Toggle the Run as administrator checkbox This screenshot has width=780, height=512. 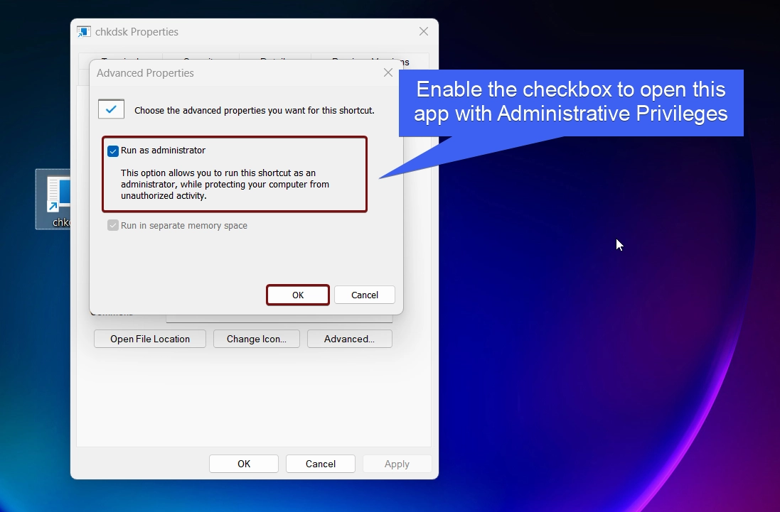tap(113, 151)
